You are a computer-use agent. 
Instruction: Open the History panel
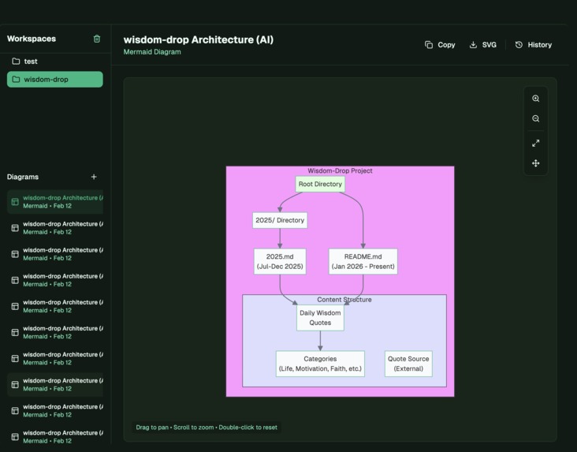point(534,45)
